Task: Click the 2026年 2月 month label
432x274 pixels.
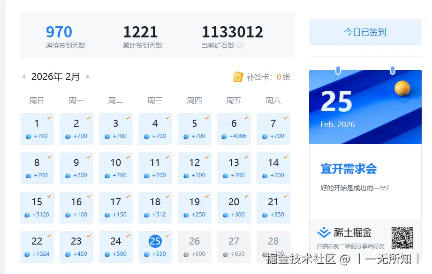Action: tap(55, 76)
